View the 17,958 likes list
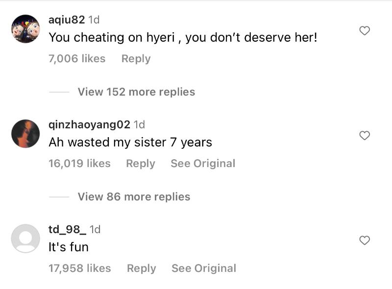392x289 pixels. pyautogui.click(x=79, y=268)
